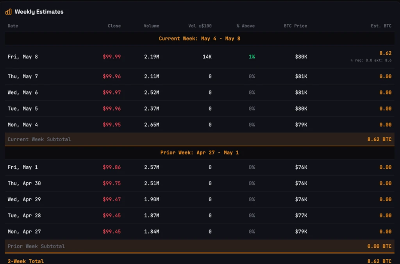
Task: Click the Vol ≥$100 column header
Action: (x=200, y=26)
